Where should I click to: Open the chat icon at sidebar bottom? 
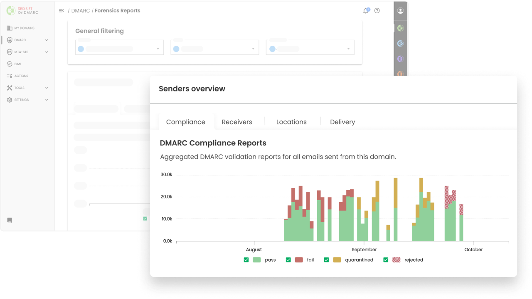(10, 220)
